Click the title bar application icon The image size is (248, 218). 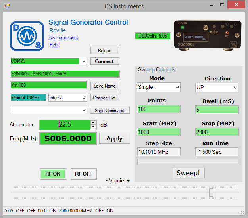coord(7,6)
